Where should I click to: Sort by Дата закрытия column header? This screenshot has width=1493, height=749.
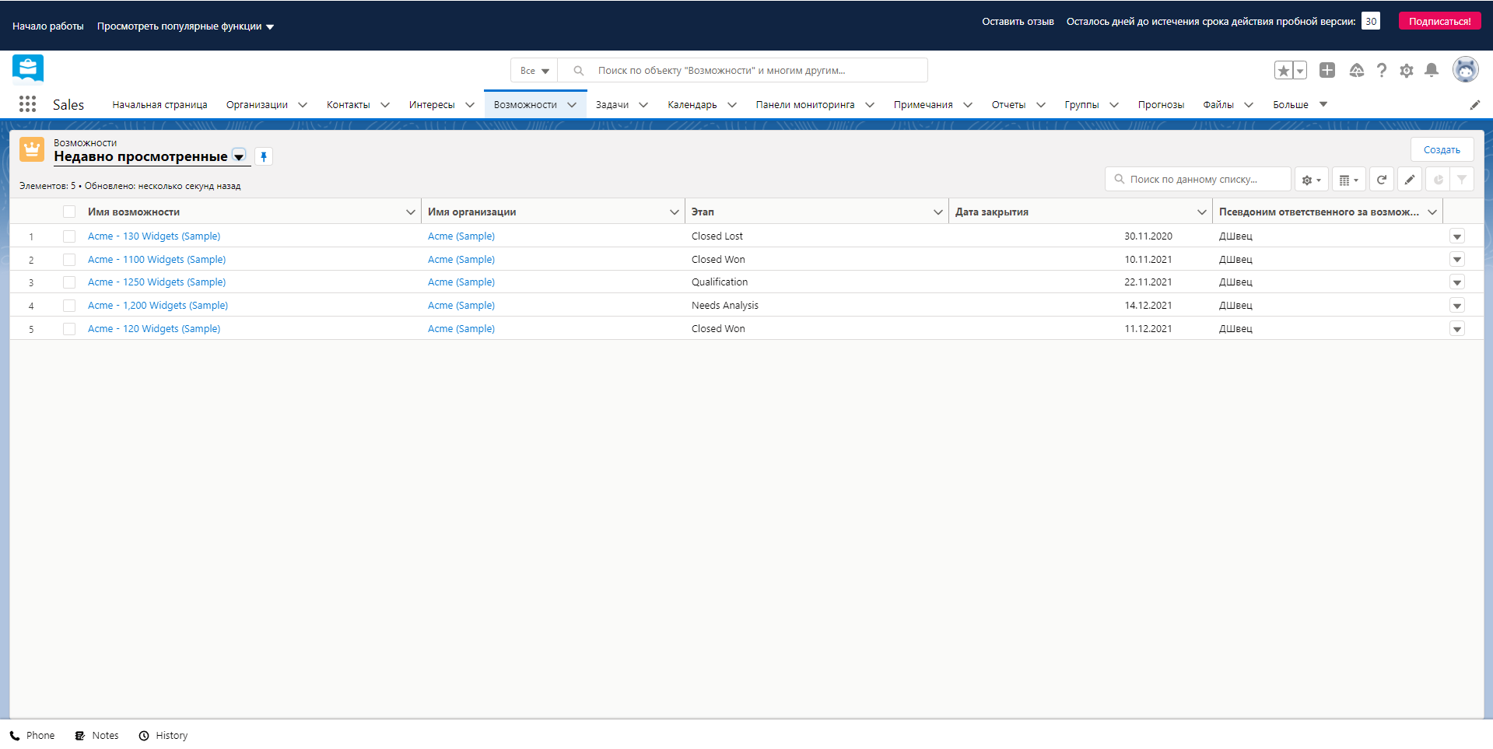tap(992, 212)
